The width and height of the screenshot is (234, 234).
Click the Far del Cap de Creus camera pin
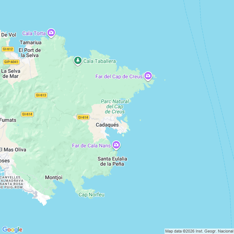tap(148, 76)
